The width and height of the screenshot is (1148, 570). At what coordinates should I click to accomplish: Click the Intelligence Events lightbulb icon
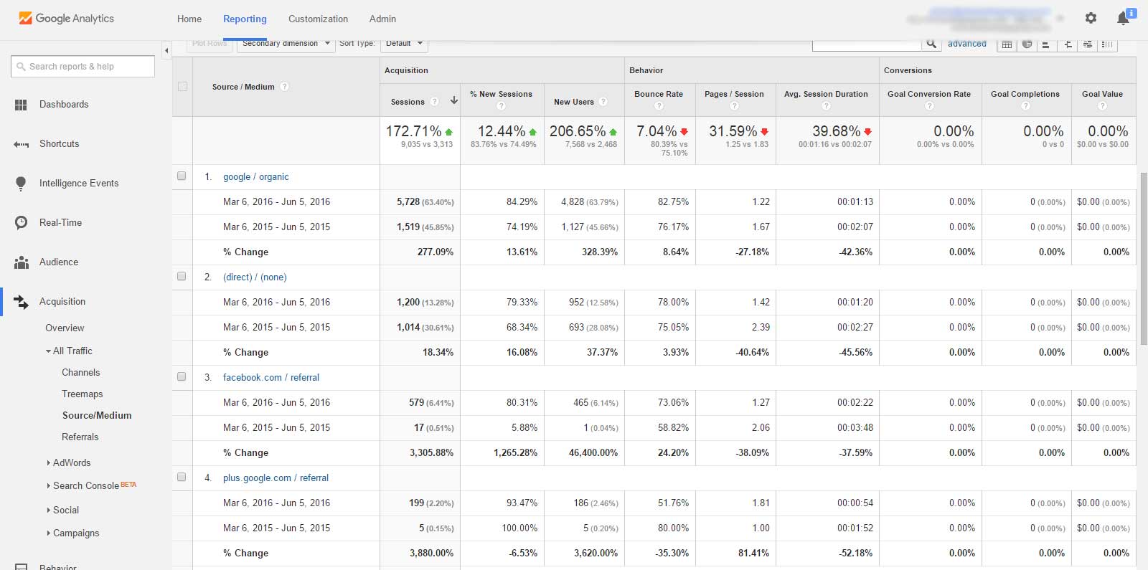coord(21,184)
